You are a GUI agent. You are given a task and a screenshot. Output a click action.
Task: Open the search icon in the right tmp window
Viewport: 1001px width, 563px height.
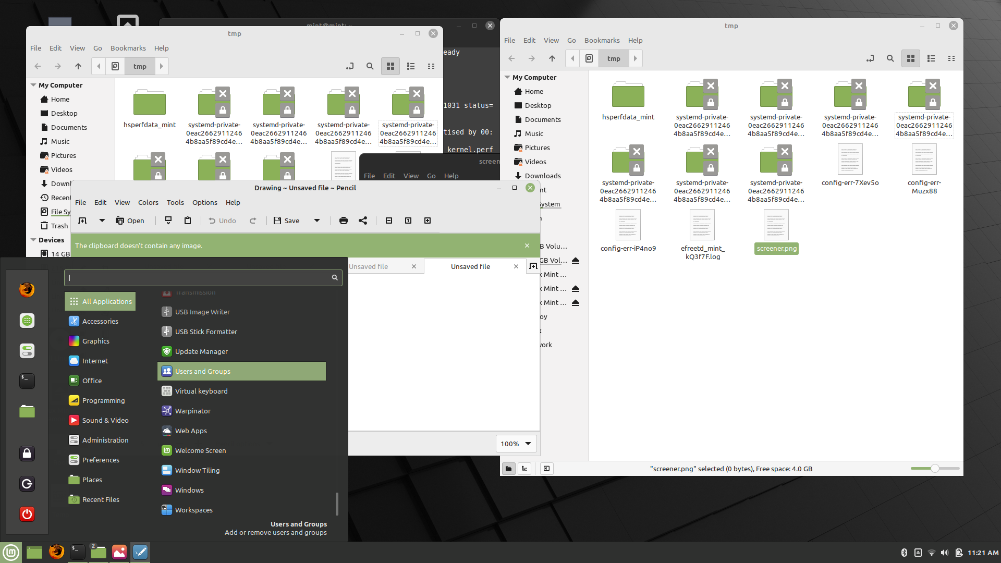pyautogui.click(x=890, y=58)
